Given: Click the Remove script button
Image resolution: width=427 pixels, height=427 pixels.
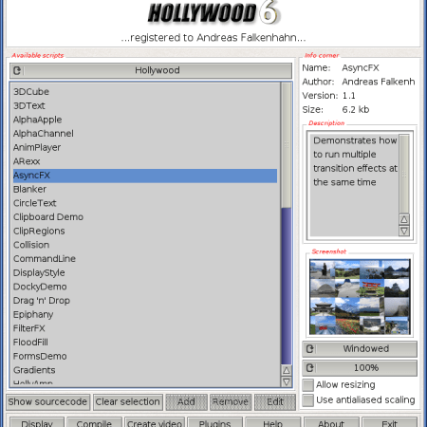Looking at the screenshot, I should 231,402.
